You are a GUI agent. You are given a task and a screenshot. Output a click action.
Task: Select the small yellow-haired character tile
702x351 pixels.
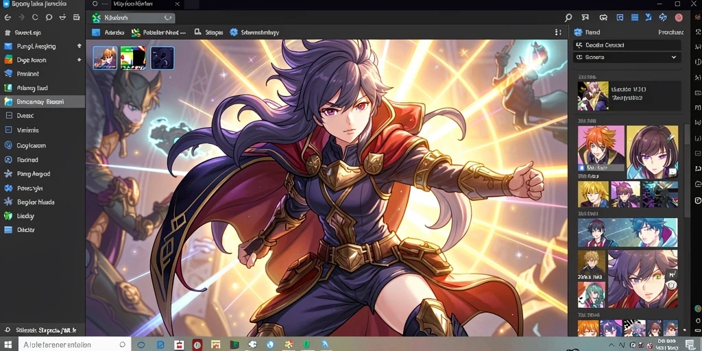coord(593,194)
